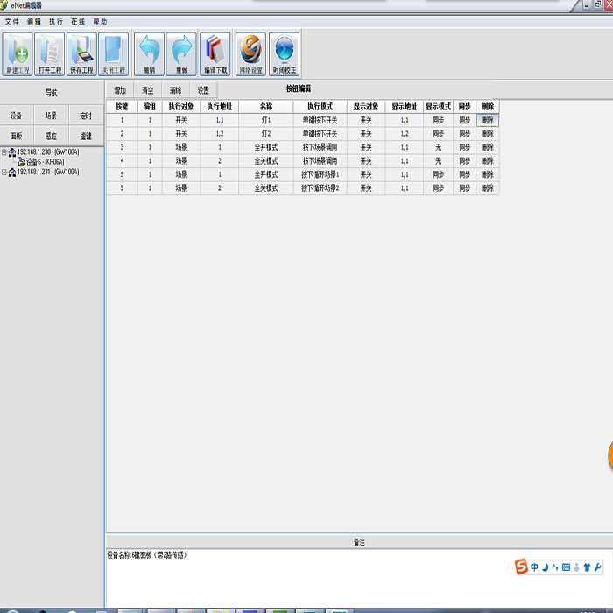
Task: Click the 灯1 name cell
Action: pos(266,120)
